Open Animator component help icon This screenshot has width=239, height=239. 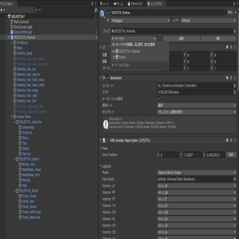click(x=227, y=78)
